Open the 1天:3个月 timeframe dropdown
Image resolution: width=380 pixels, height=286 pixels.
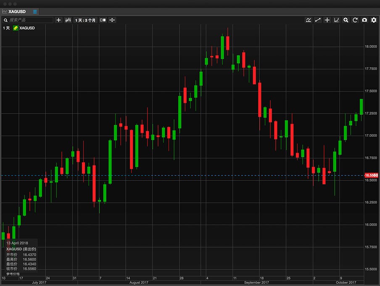click(85, 20)
